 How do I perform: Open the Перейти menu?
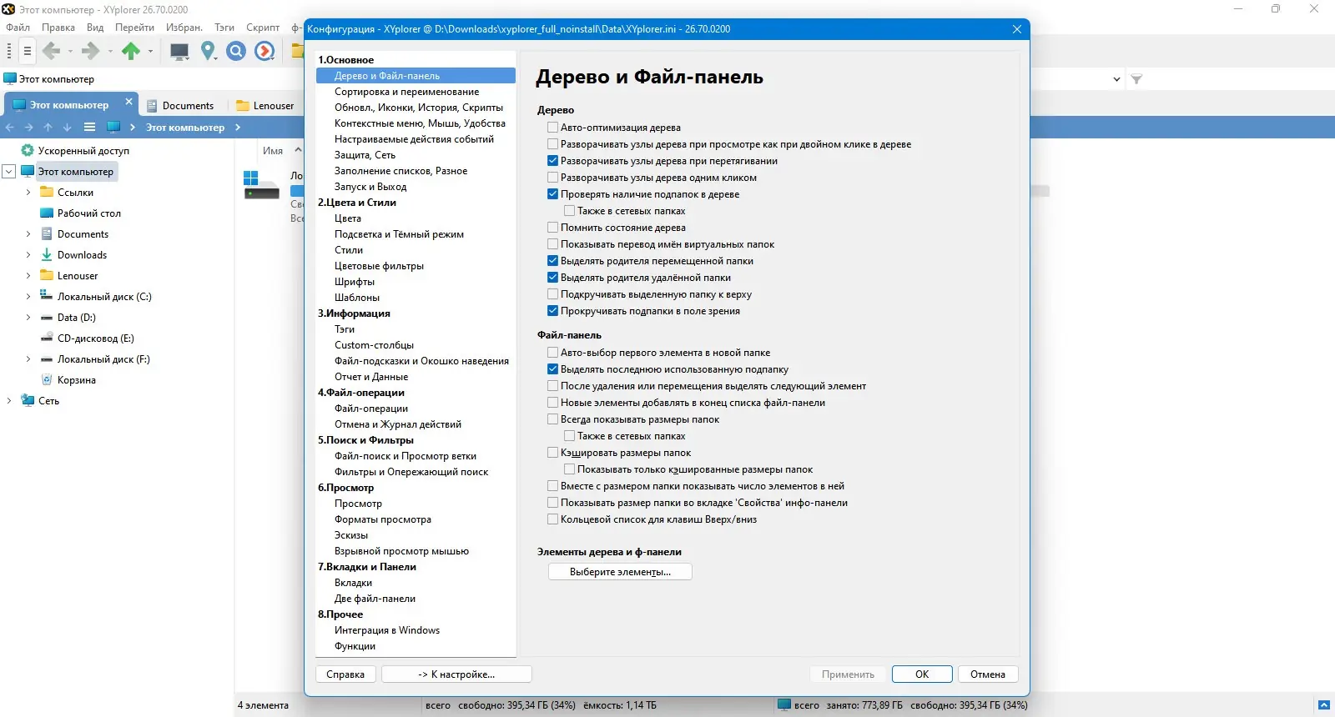[x=134, y=28]
